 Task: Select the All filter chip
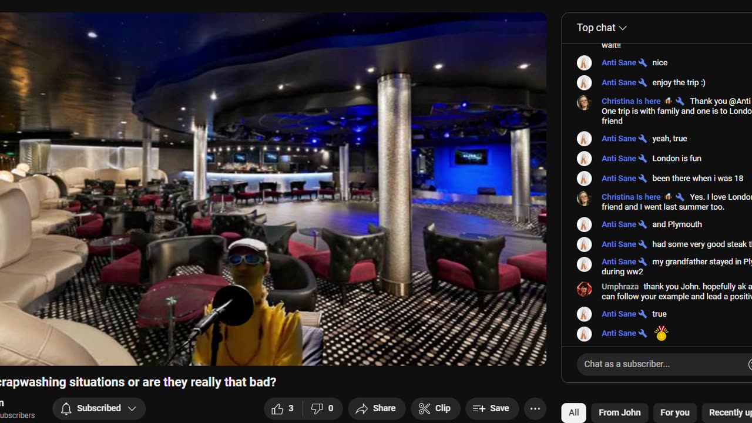pos(573,413)
